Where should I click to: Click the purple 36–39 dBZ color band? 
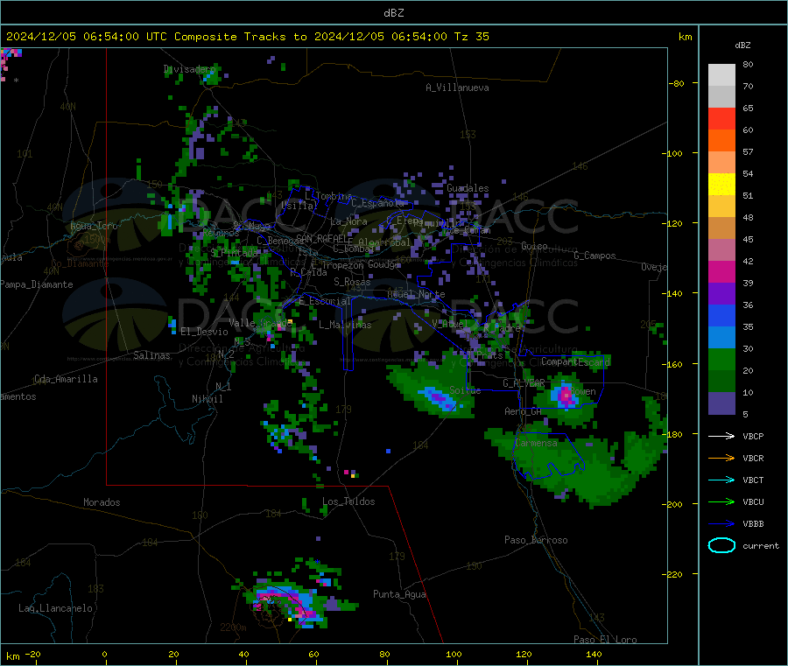pyautogui.click(x=721, y=294)
